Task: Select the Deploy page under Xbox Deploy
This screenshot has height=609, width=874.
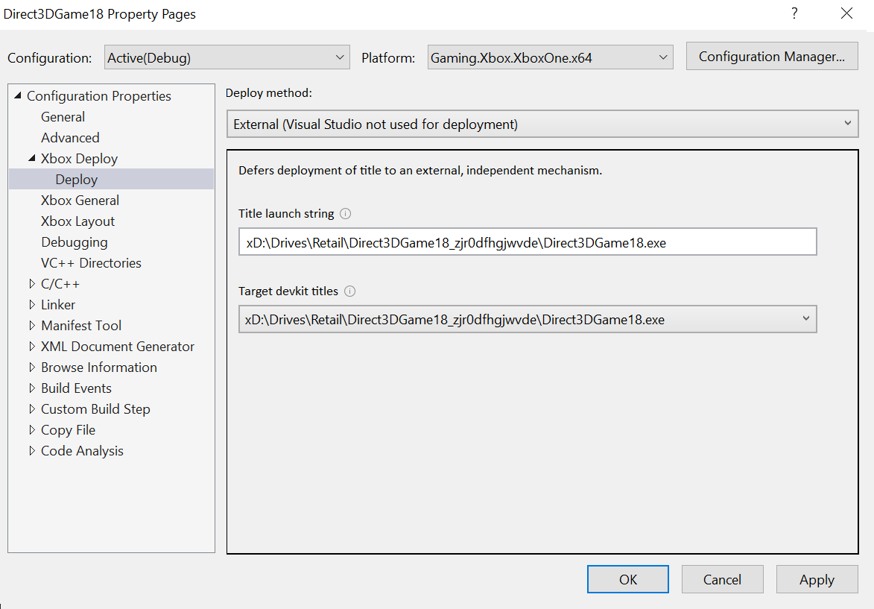Action: [76, 180]
